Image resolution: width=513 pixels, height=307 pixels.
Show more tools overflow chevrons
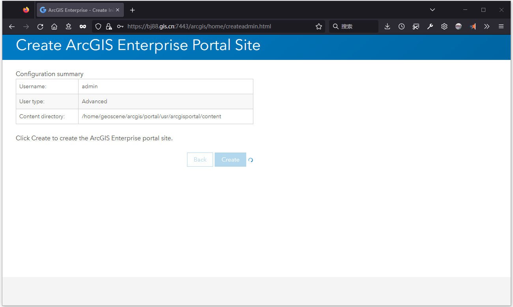tap(487, 26)
